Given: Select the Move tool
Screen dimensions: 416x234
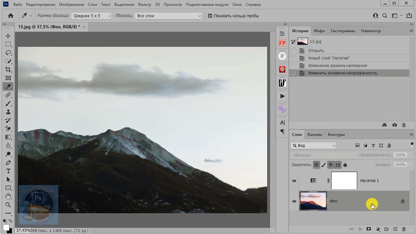Looking at the screenshot, I should [x=8, y=36].
